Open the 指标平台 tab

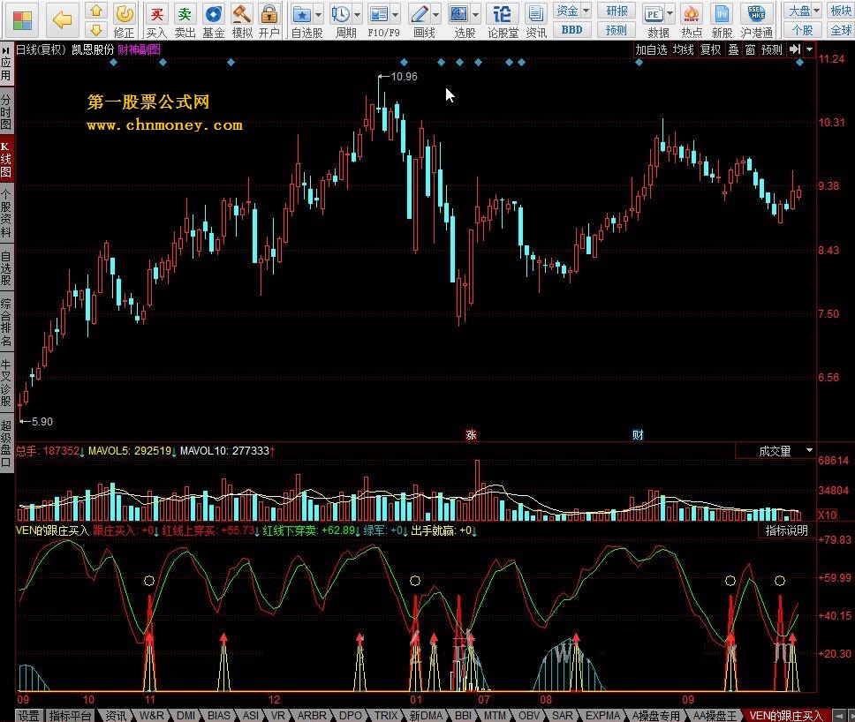pyautogui.click(x=70, y=715)
